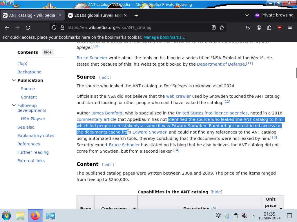Viewport: 297px width, 222px height.
Task: Open the clock and date
Action: coord(269,216)
